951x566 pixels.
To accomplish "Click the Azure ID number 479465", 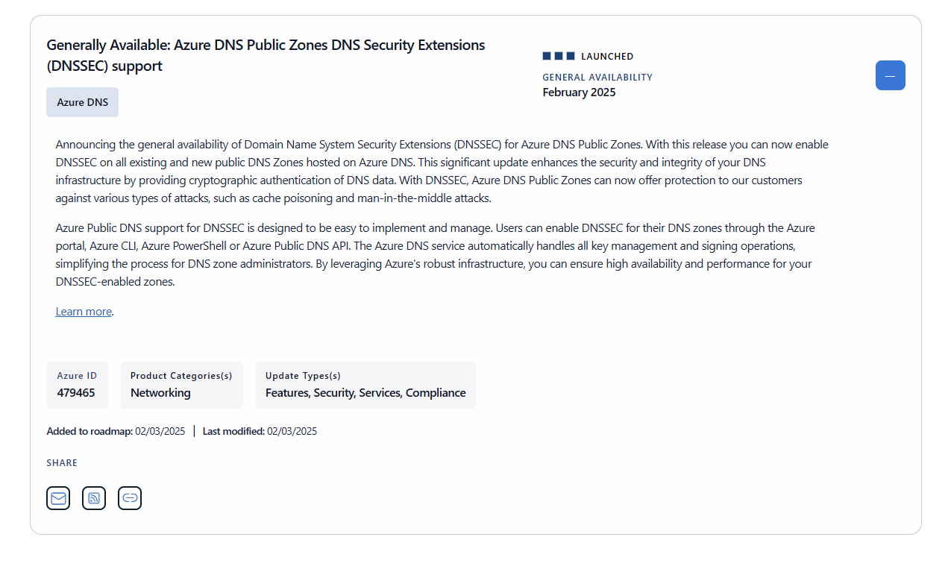I will 76,393.
